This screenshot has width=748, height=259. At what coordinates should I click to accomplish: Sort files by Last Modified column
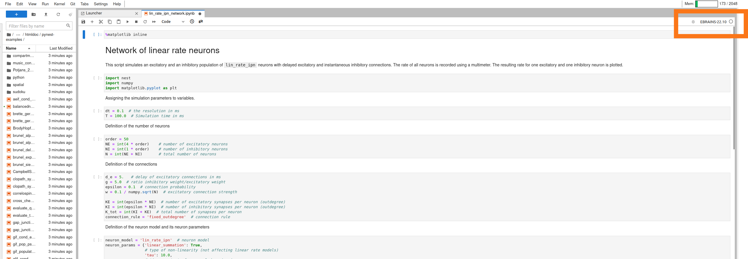click(x=56, y=48)
